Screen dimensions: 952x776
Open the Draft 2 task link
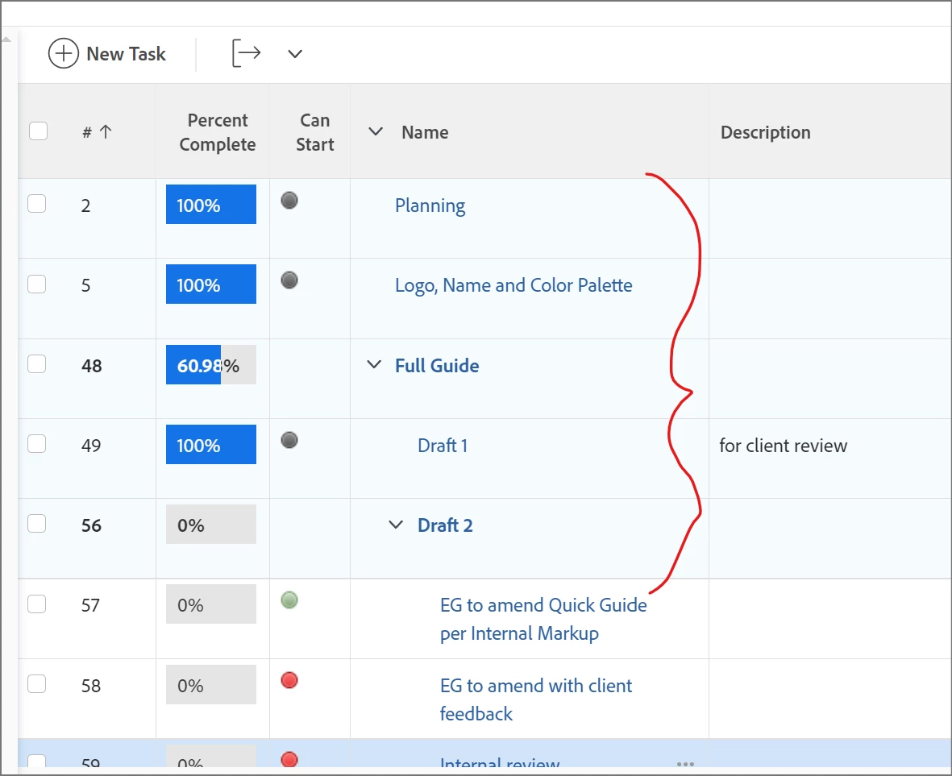coord(445,525)
